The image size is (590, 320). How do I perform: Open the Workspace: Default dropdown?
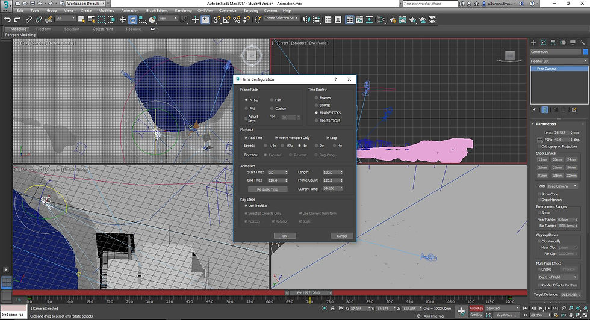pos(85,4)
